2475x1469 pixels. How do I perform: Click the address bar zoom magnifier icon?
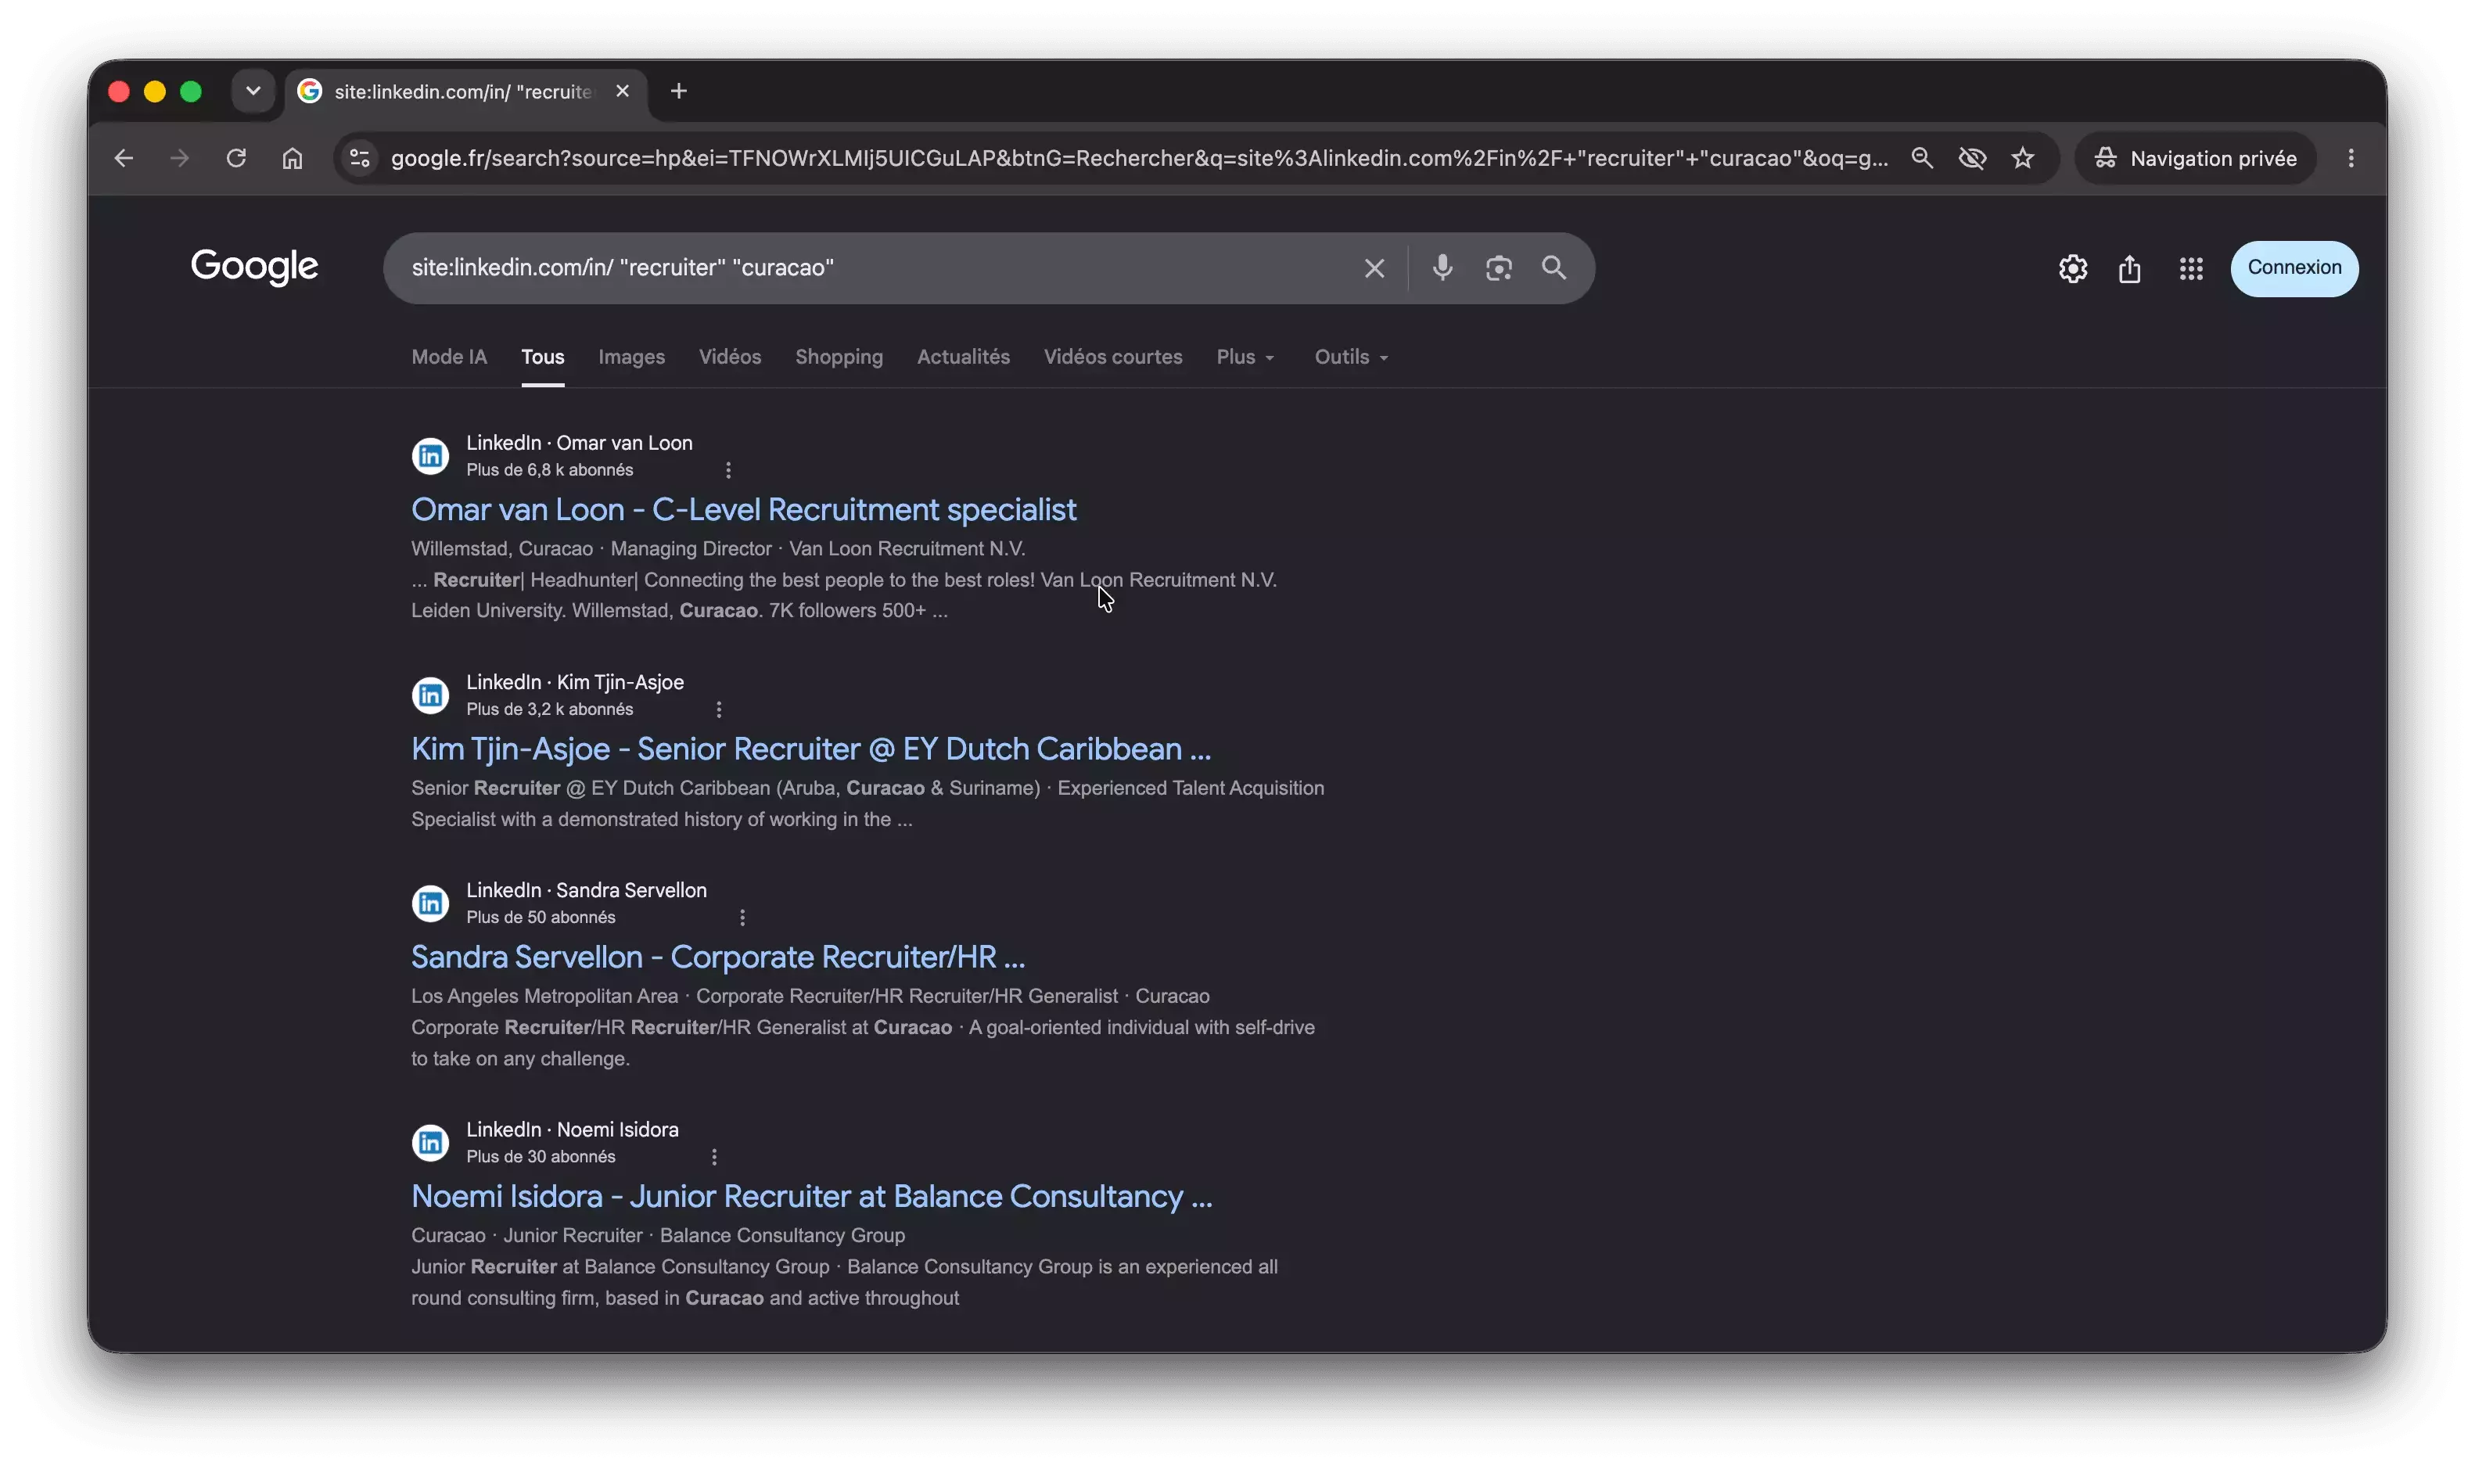click(x=1922, y=158)
